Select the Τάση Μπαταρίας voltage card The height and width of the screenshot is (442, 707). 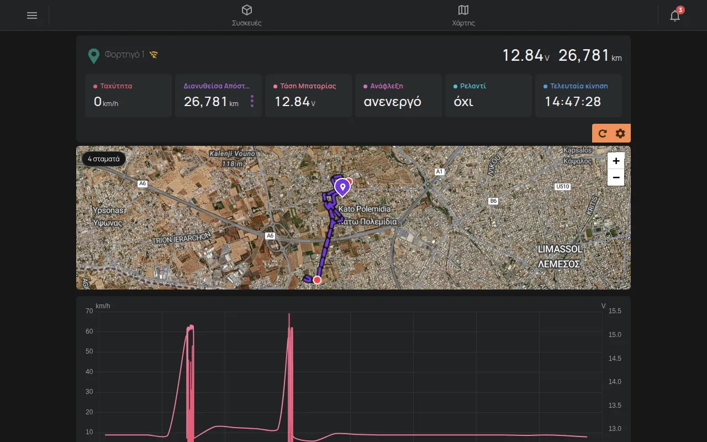pos(308,96)
